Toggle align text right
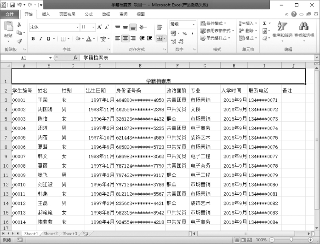 (x=133, y=38)
